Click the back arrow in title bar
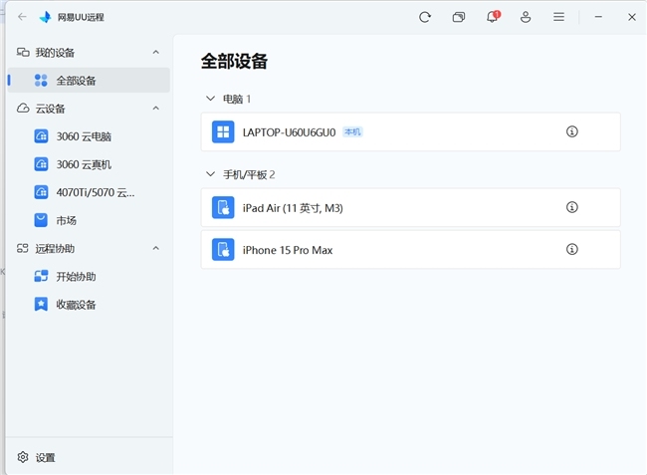Viewport: 647px width, 475px height. 22,17
